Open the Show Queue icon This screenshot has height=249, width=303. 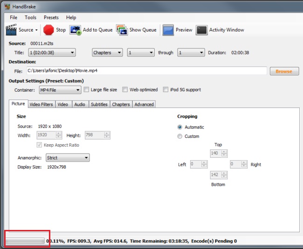[x=122, y=30]
